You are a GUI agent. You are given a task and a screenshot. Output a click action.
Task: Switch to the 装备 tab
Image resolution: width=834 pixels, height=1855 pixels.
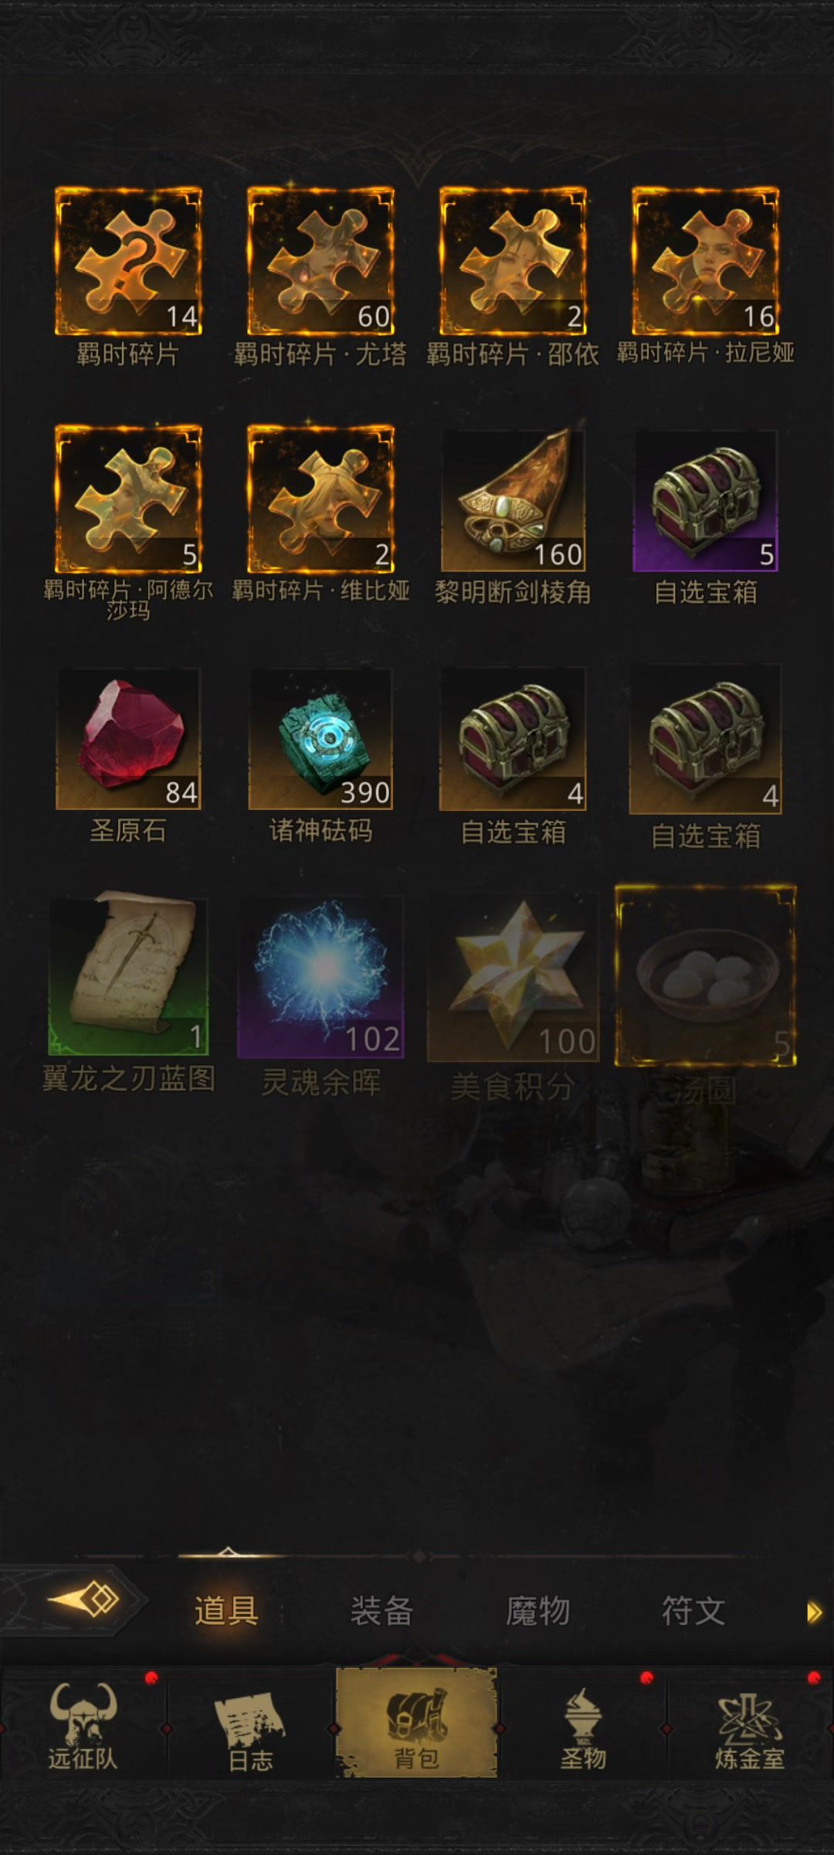pyautogui.click(x=381, y=1612)
